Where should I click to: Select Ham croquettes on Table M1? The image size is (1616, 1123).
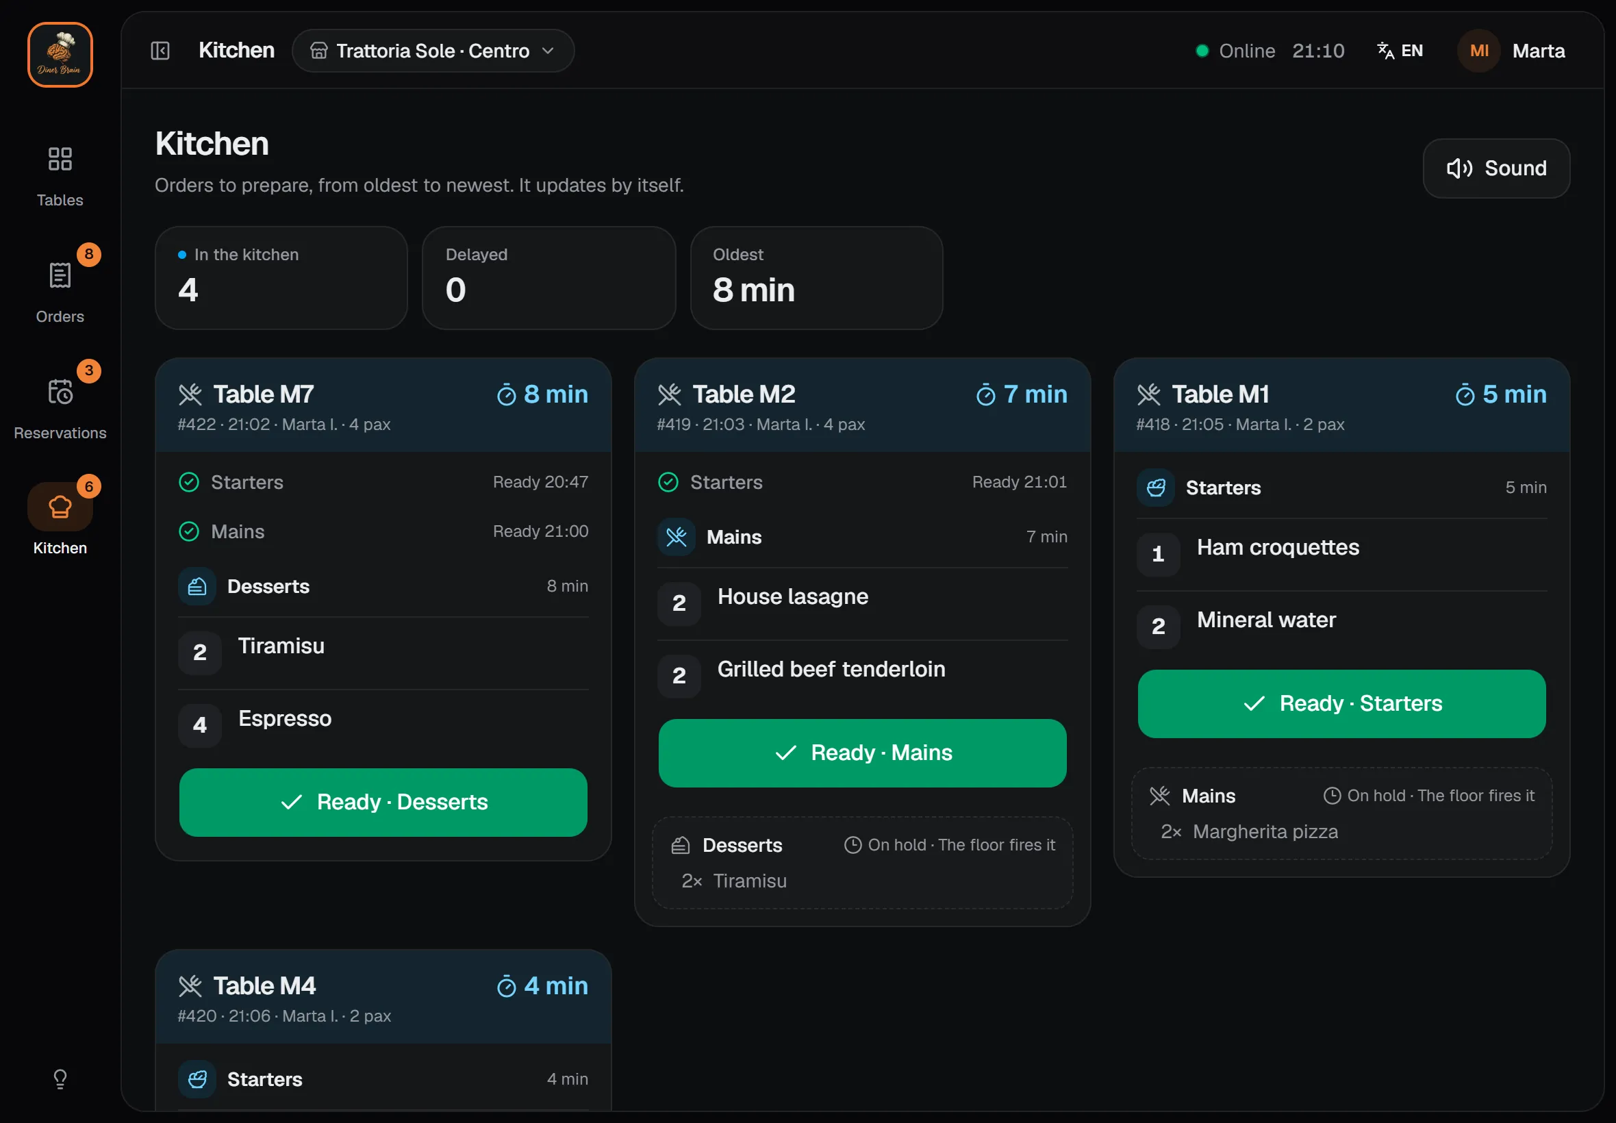1341,555
